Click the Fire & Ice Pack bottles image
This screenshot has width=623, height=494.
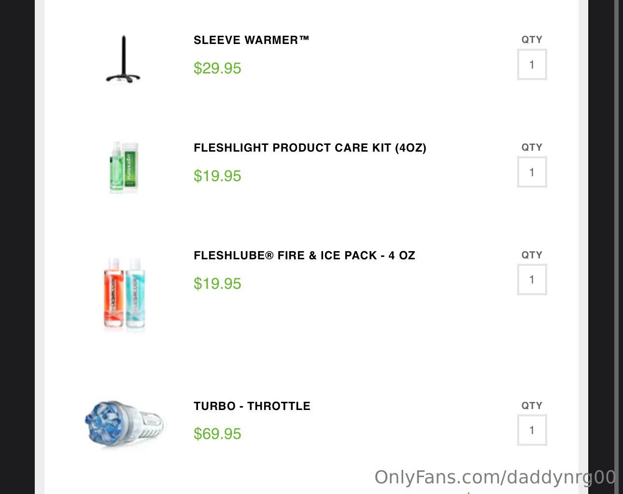pyautogui.click(x=125, y=293)
